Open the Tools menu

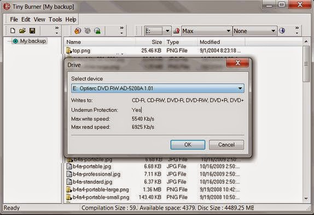tap(55, 19)
